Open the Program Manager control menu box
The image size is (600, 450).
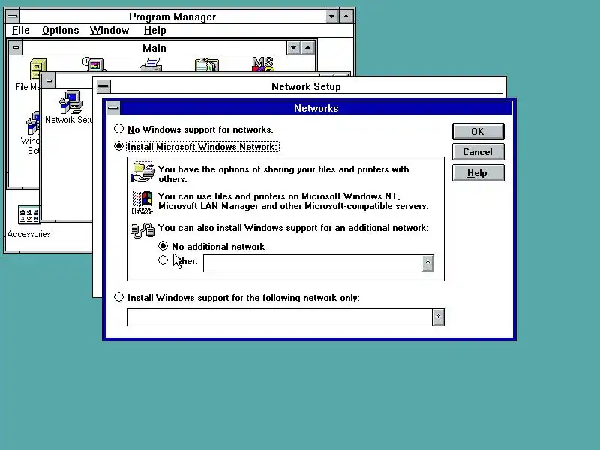[x=13, y=16]
